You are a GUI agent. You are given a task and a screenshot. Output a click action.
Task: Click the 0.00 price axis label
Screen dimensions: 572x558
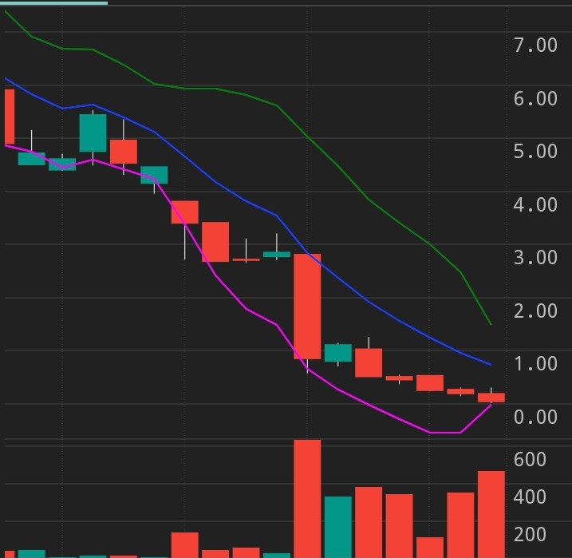(535, 417)
